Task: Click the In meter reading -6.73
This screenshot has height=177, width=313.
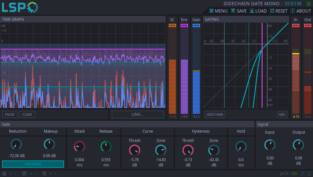Action: pos(296,117)
